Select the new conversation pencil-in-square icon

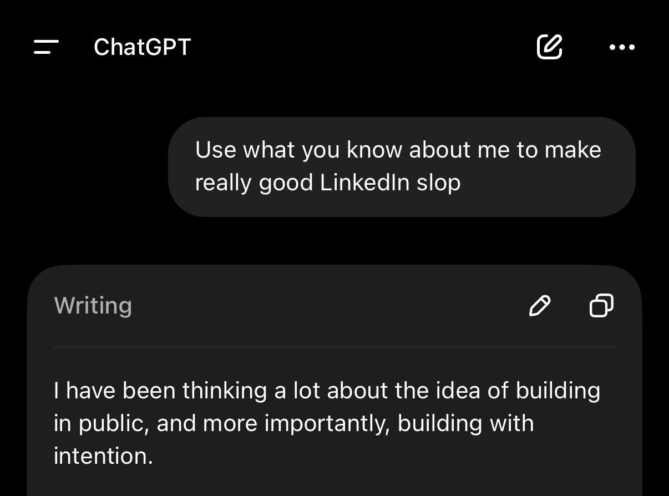(x=550, y=48)
